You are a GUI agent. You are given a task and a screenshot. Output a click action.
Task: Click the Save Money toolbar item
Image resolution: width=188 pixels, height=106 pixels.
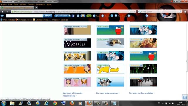click(x=121, y=16)
